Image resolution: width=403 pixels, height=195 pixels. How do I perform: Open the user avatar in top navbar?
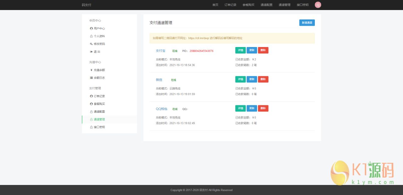(x=318, y=5)
